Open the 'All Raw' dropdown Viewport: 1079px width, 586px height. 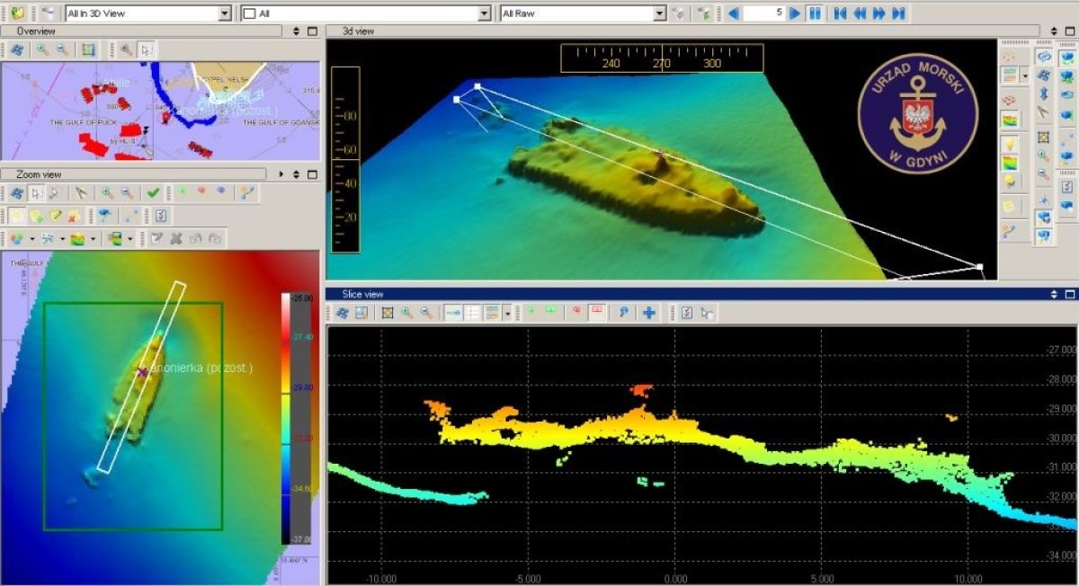659,13
